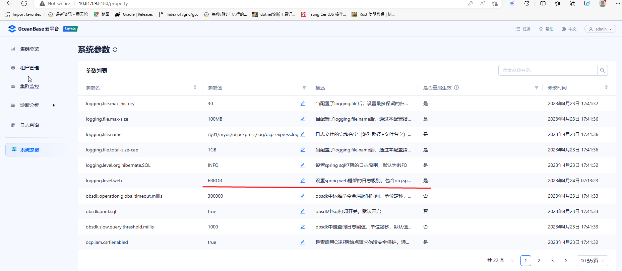The image size is (622, 271).
Task: Open the 中文 language selector
Action: [x=569, y=29]
